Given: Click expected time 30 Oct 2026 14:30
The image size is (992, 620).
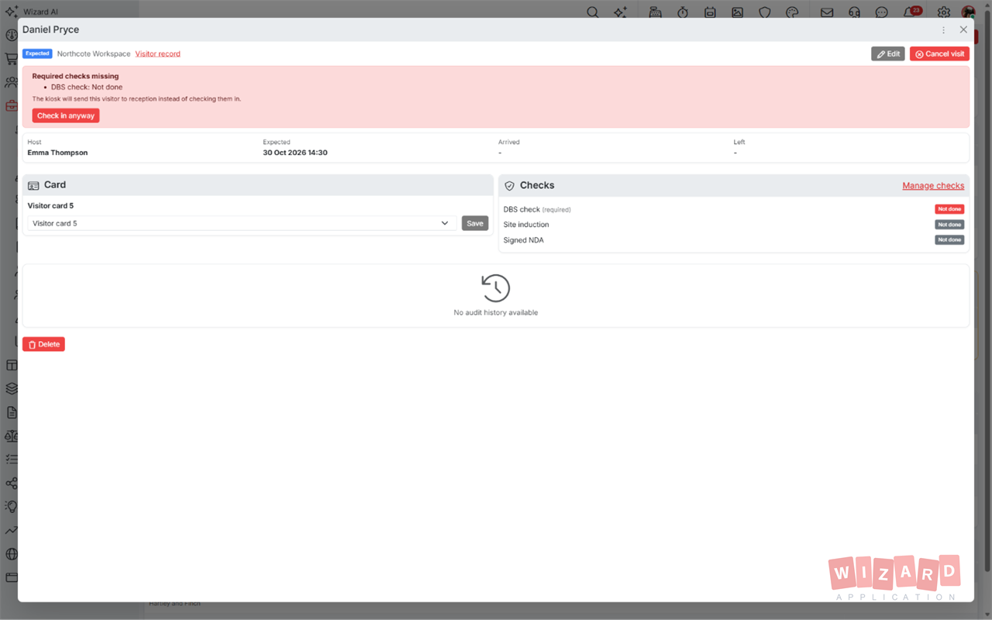Looking at the screenshot, I should coord(295,153).
